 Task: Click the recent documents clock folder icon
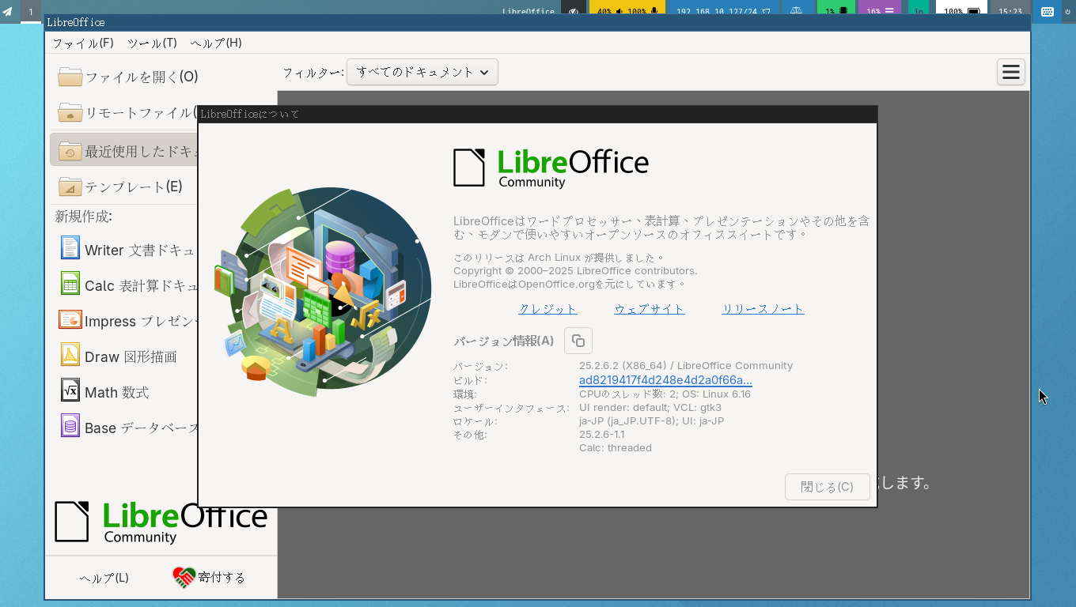coord(70,150)
